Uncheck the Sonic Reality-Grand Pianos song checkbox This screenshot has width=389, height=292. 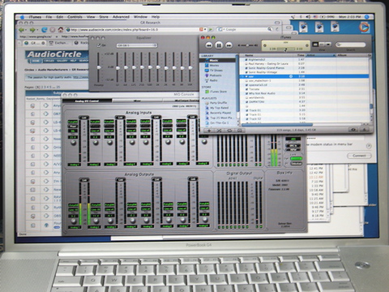click(246, 68)
